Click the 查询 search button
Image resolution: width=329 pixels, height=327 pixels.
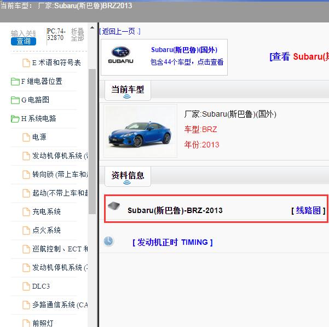(x=24, y=41)
